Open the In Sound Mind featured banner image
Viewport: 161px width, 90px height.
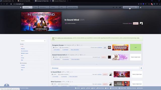pyautogui.click(x=41, y=21)
